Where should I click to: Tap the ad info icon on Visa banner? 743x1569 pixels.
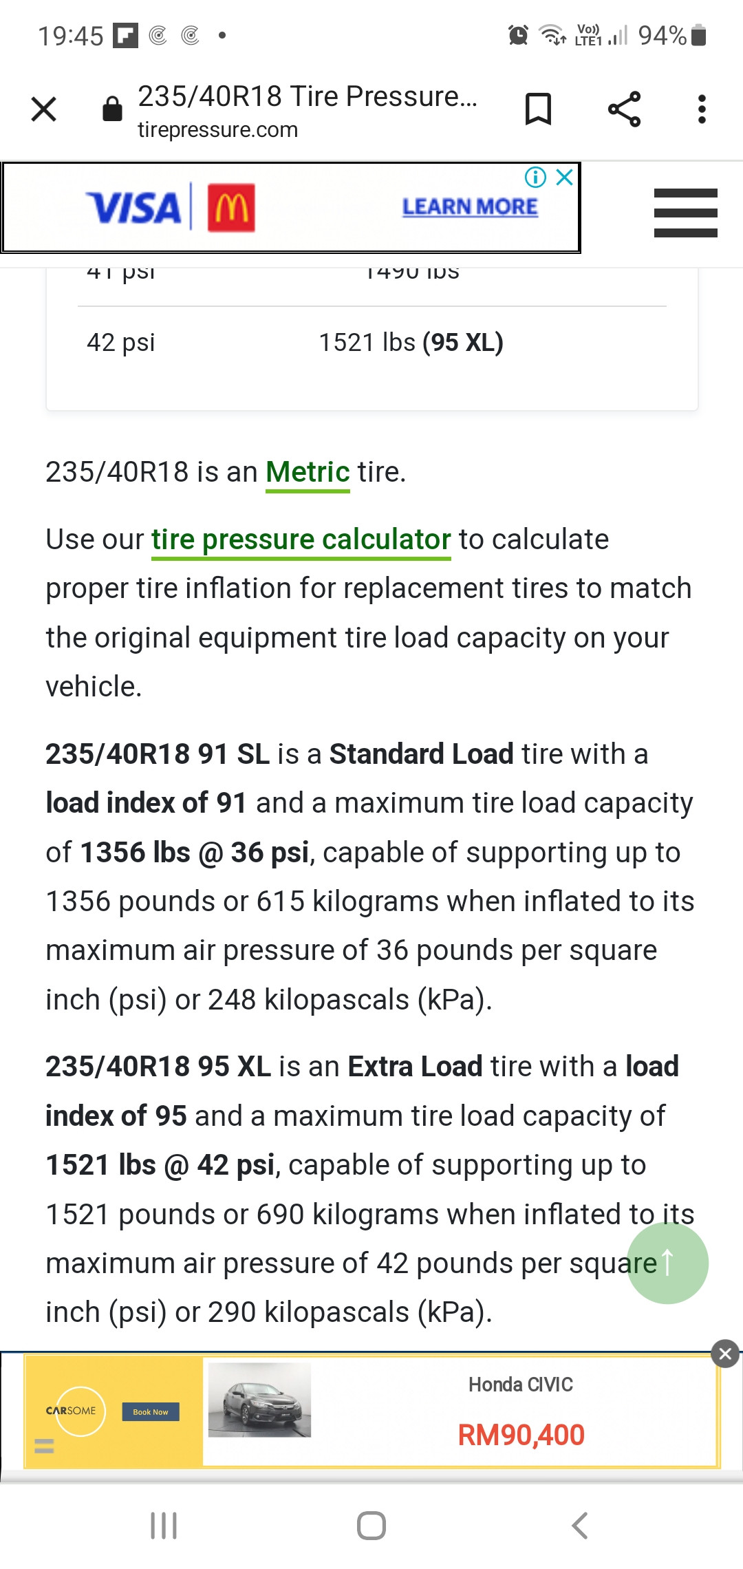pyautogui.click(x=535, y=178)
